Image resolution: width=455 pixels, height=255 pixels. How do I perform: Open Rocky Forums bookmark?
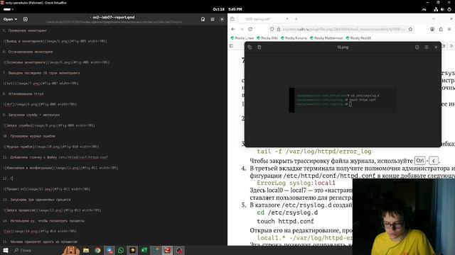[x=294, y=38]
